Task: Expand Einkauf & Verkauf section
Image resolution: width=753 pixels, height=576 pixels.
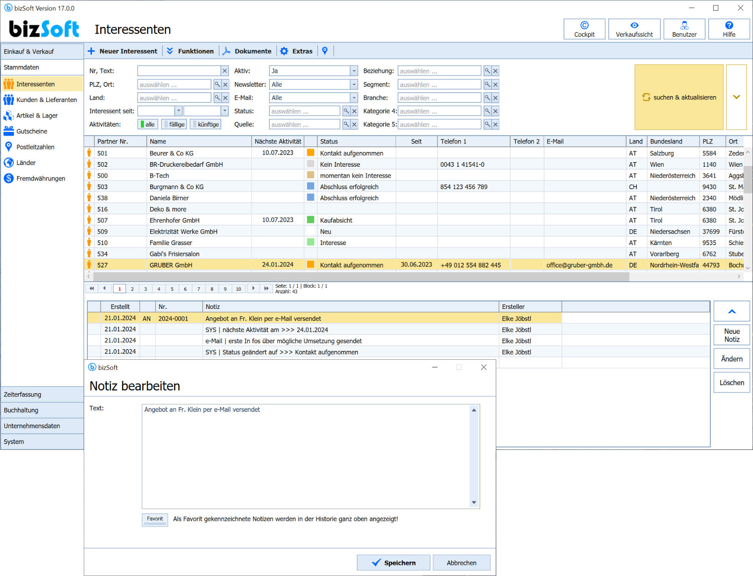Action: pos(42,51)
